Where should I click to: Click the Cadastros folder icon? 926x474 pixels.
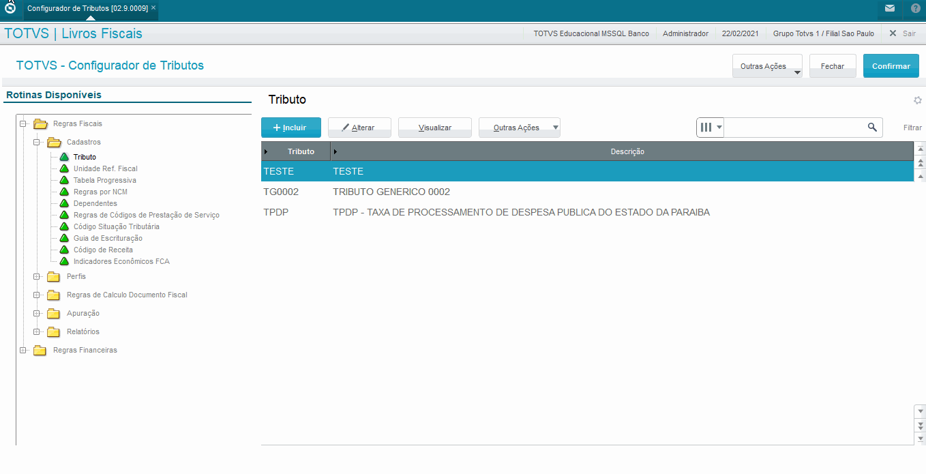tap(53, 143)
